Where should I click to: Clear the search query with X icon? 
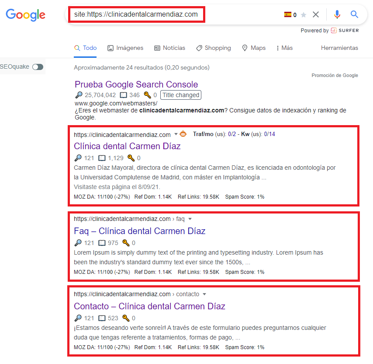point(316,14)
